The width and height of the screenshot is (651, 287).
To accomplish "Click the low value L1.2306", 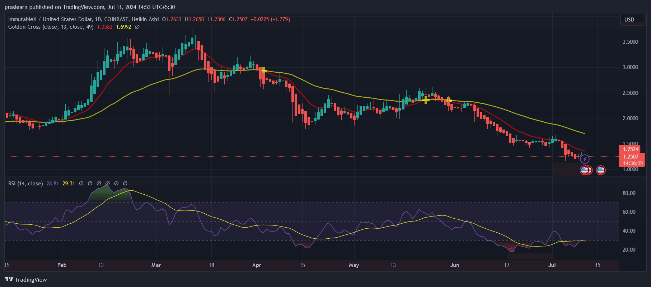I will click(x=216, y=19).
